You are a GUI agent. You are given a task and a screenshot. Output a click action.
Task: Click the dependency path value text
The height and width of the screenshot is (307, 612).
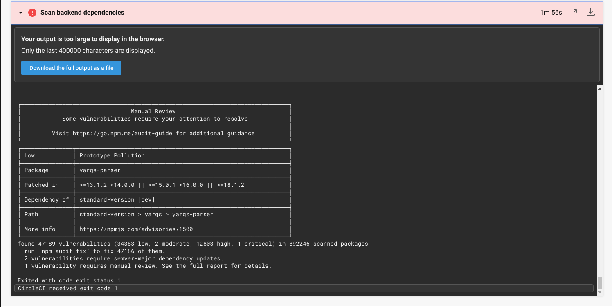[x=146, y=214]
